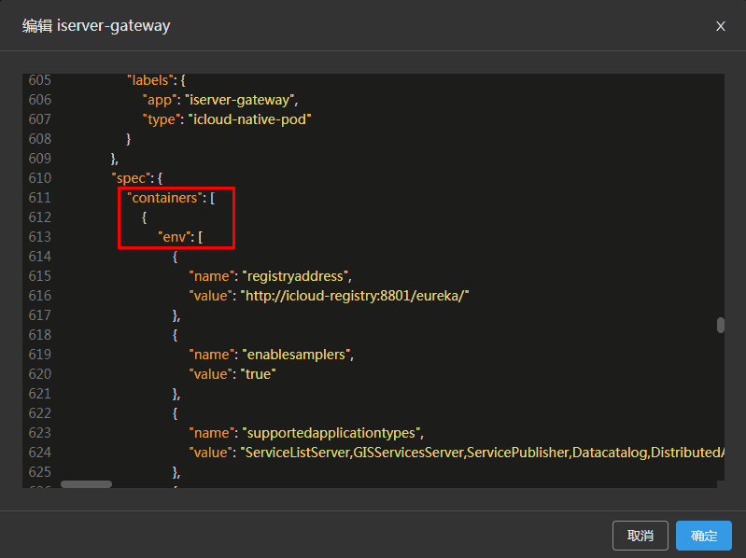Click the "iserver-gateway" app value

pos(241,100)
